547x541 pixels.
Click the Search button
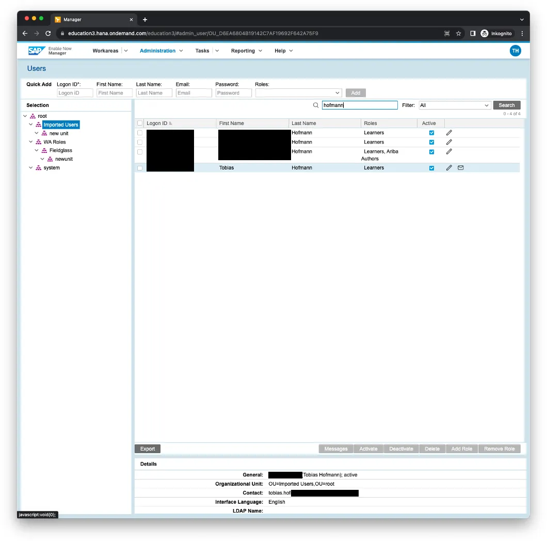pyautogui.click(x=506, y=105)
